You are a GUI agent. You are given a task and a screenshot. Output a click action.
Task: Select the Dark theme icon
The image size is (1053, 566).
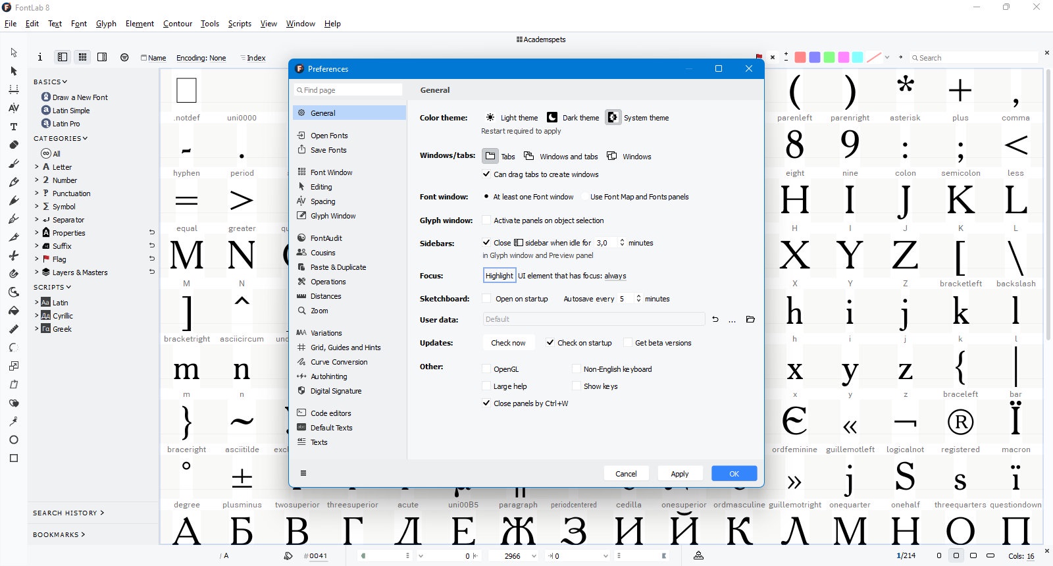[552, 117]
